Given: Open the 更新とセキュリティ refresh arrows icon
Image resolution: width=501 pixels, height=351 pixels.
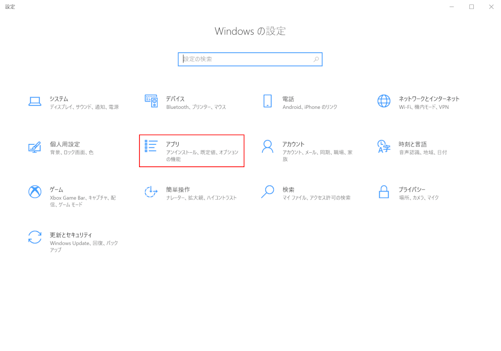Looking at the screenshot, I should click(x=35, y=237).
